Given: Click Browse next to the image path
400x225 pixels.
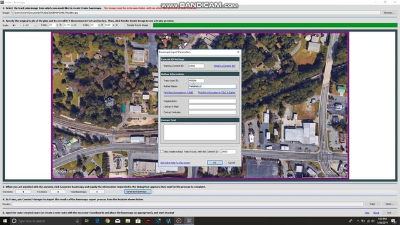Looking at the screenshot, I should (x=389, y=12).
